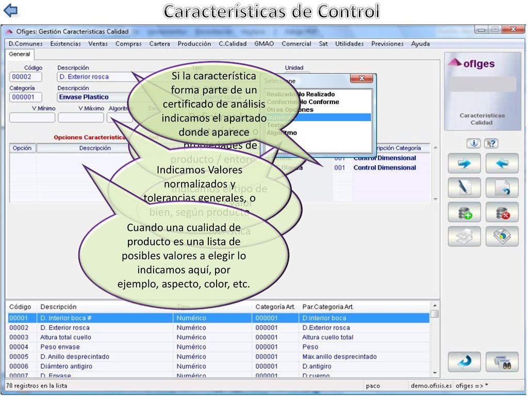Screen dimensions: 528x396
Task: Click the Opción column header
Action: 22,148
